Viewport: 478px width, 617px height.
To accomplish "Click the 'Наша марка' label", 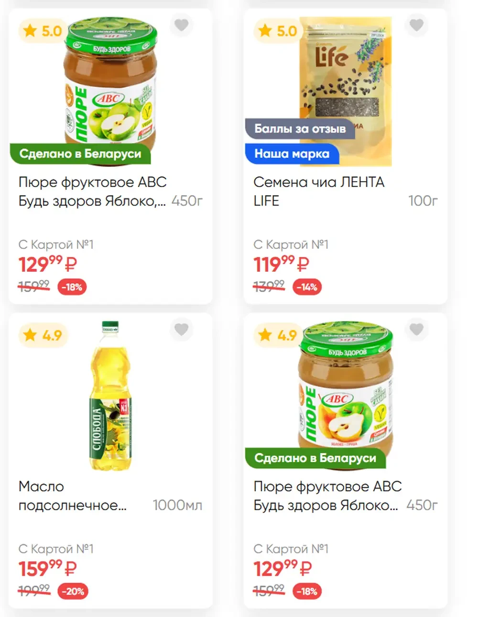I will [x=292, y=154].
